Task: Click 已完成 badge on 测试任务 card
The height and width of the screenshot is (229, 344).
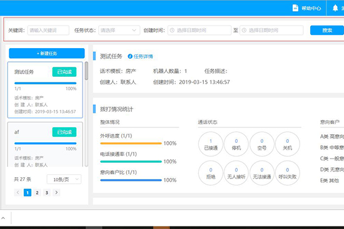Action: (64, 72)
